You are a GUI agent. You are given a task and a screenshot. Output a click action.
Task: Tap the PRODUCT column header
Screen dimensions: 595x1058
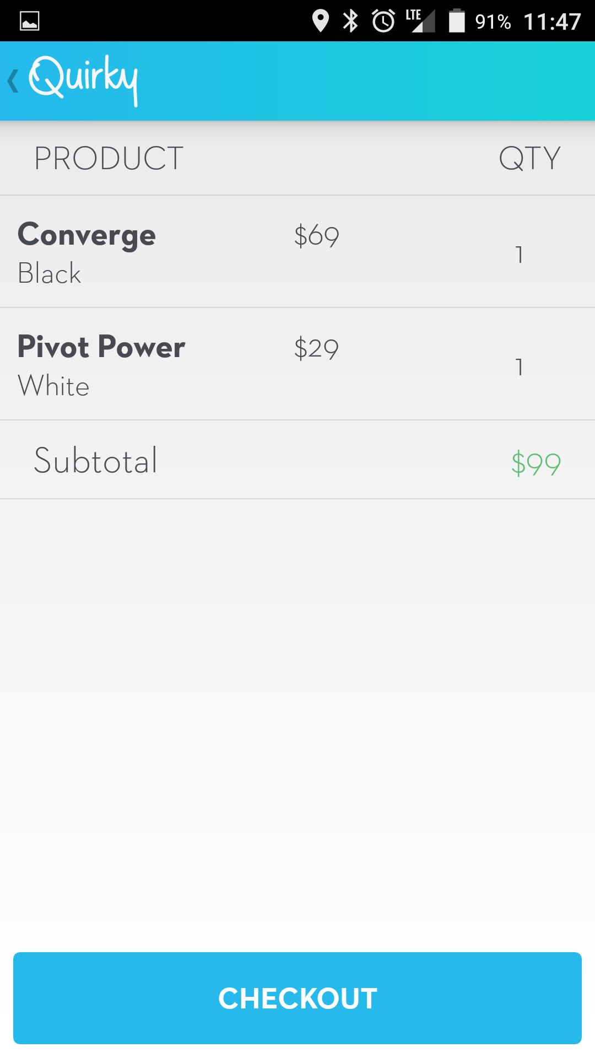[x=109, y=159]
